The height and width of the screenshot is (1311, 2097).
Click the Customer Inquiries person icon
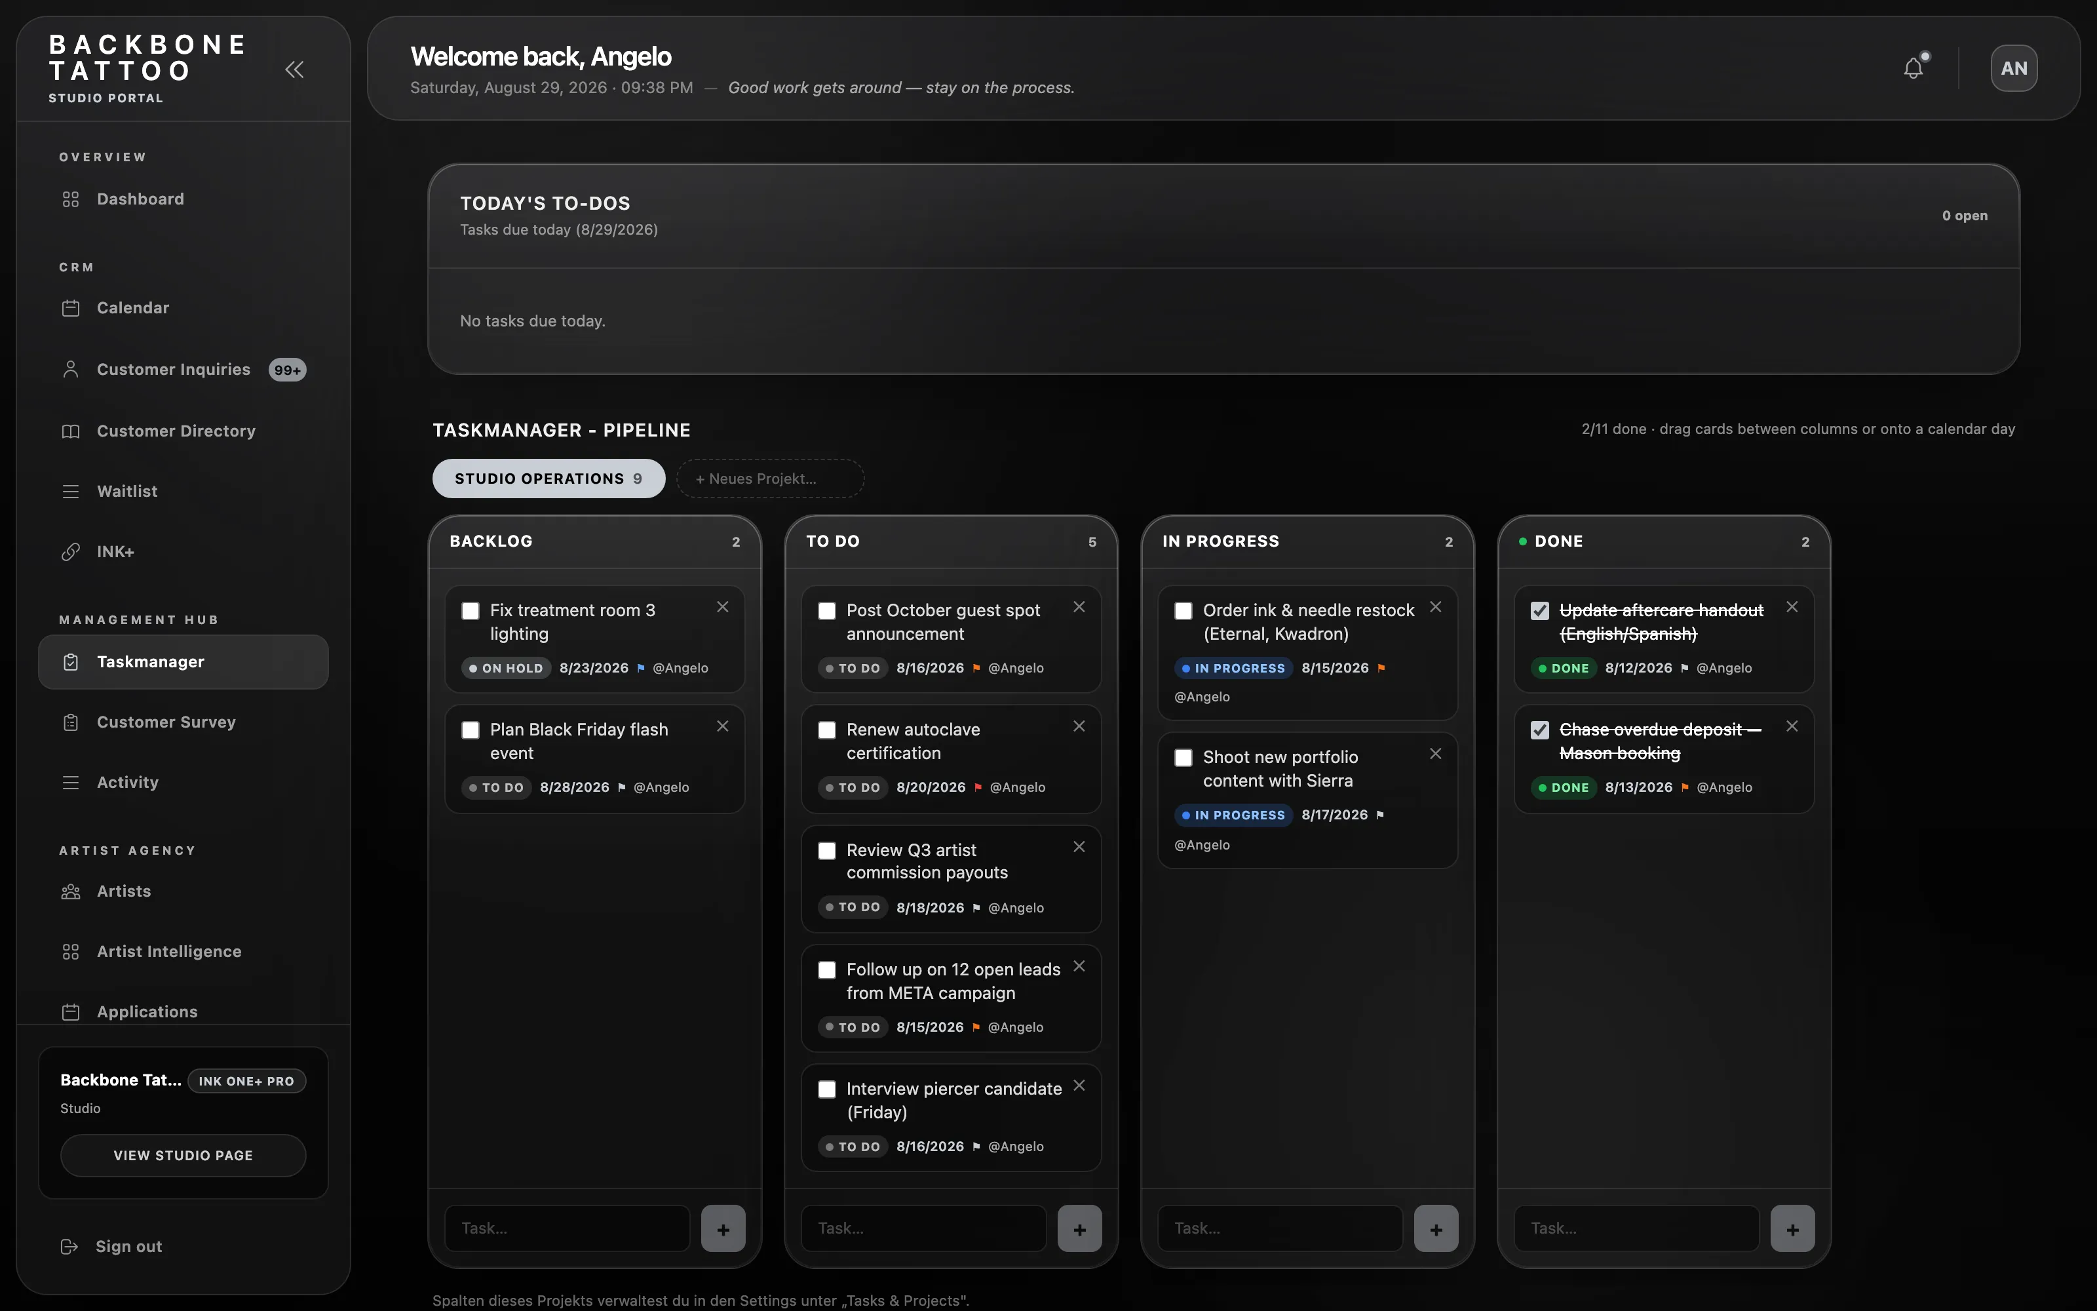pyautogui.click(x=71, y=369)
